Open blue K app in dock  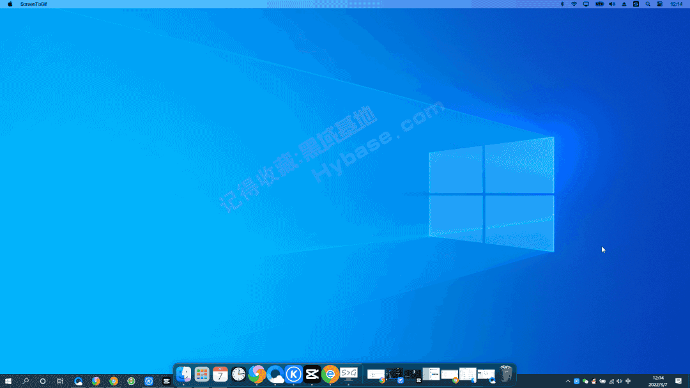pyautogui.click(x=293, y=375)
